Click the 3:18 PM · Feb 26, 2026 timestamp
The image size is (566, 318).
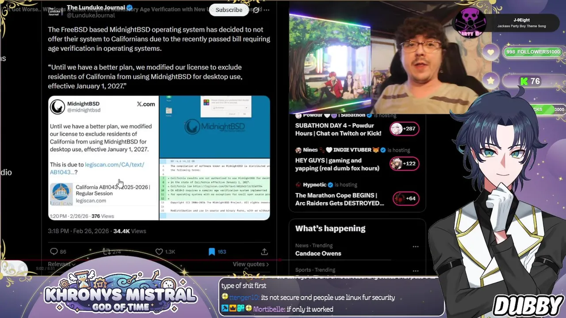(78, 231)
